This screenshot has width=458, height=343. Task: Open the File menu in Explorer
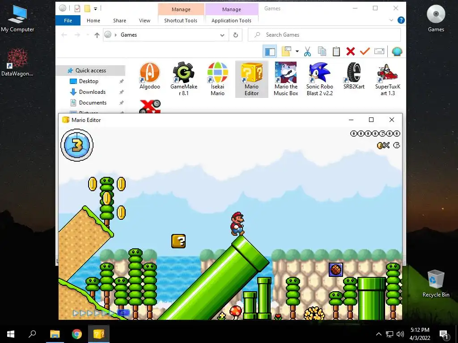[x=68, y=21]
